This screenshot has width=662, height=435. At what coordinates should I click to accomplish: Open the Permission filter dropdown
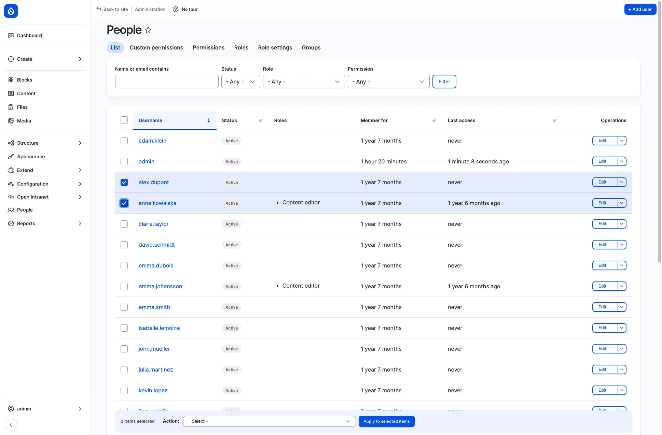(x=388, y=82)
